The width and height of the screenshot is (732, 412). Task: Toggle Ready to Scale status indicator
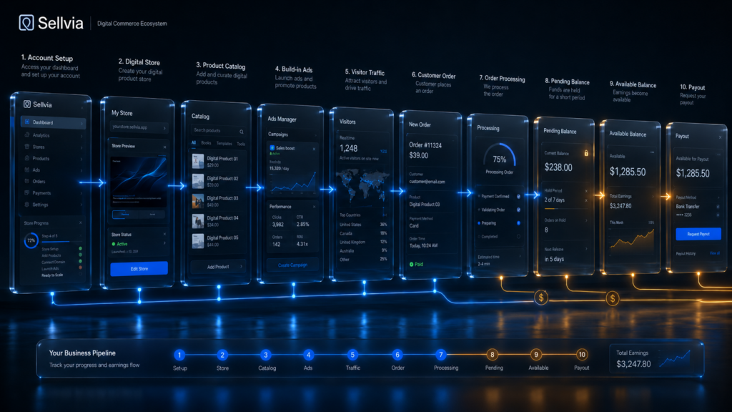80,274
